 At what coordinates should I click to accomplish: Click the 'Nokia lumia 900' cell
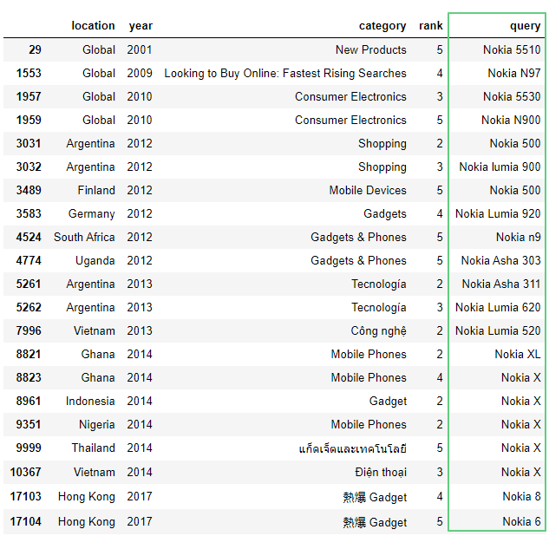pyautogui.click(x=500, y=167)
